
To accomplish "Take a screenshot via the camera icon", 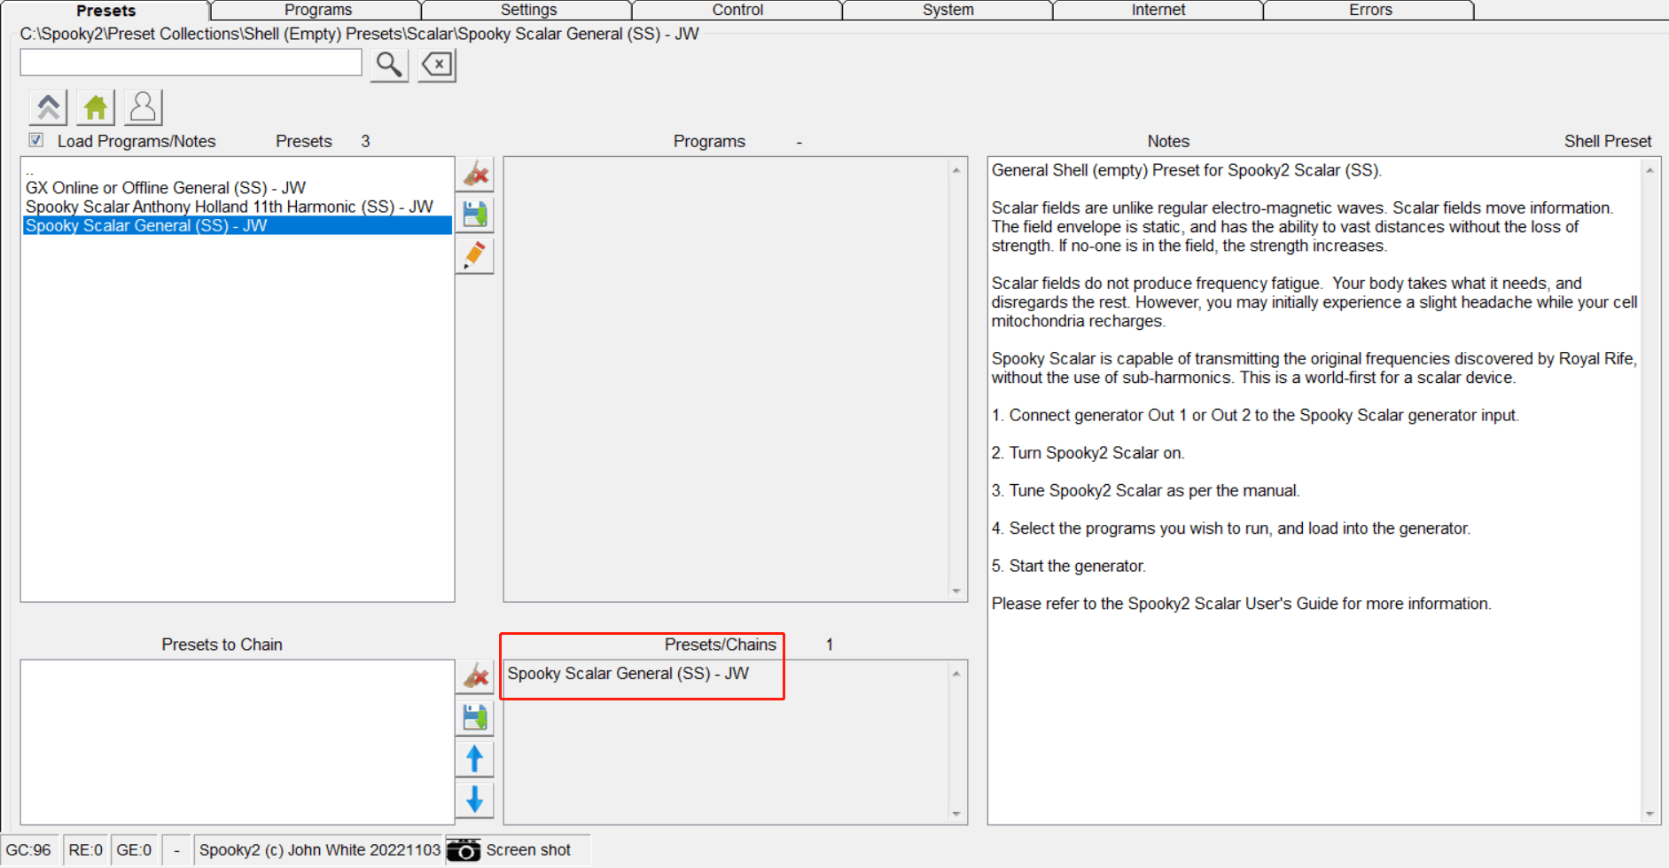I will pos(464,849).
